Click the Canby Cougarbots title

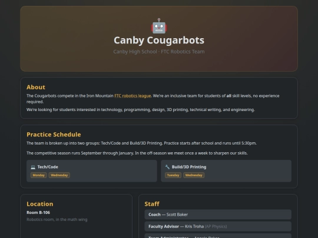tap(159, 40)
